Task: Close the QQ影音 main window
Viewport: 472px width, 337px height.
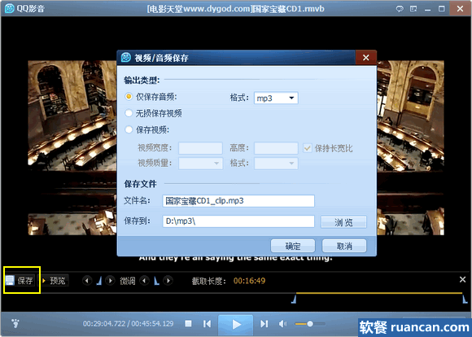Action: pyautogui.click(x=460, y=9)
